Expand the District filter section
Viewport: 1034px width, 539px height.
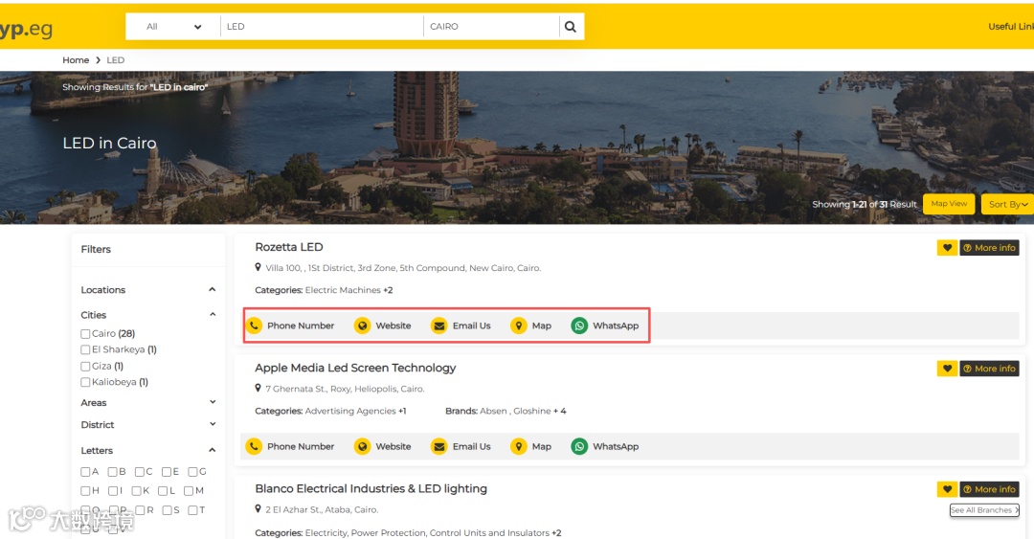[213, 424]
